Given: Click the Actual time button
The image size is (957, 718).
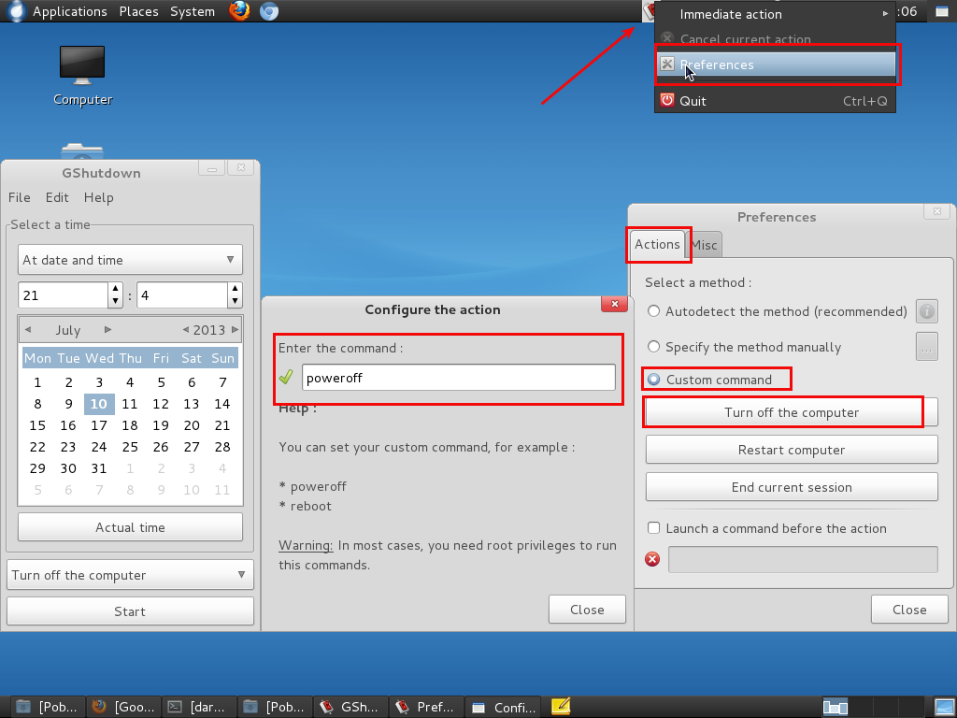Looking at the screenshot, I should pos(130,527).
